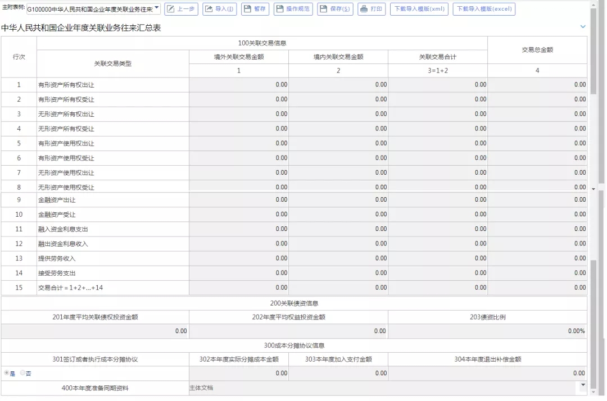This screenshot has height=401, width=607.
Task: Select 否 for cost sharing agreement
Action: [23, 373]
